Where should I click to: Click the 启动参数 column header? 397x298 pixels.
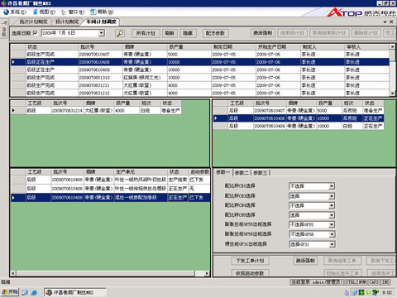(199, 172)
